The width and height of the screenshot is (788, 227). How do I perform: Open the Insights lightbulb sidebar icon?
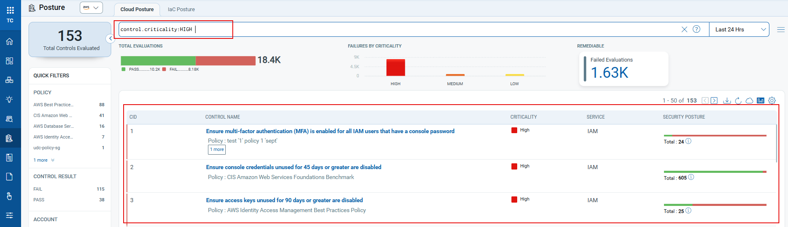point(10,99)
